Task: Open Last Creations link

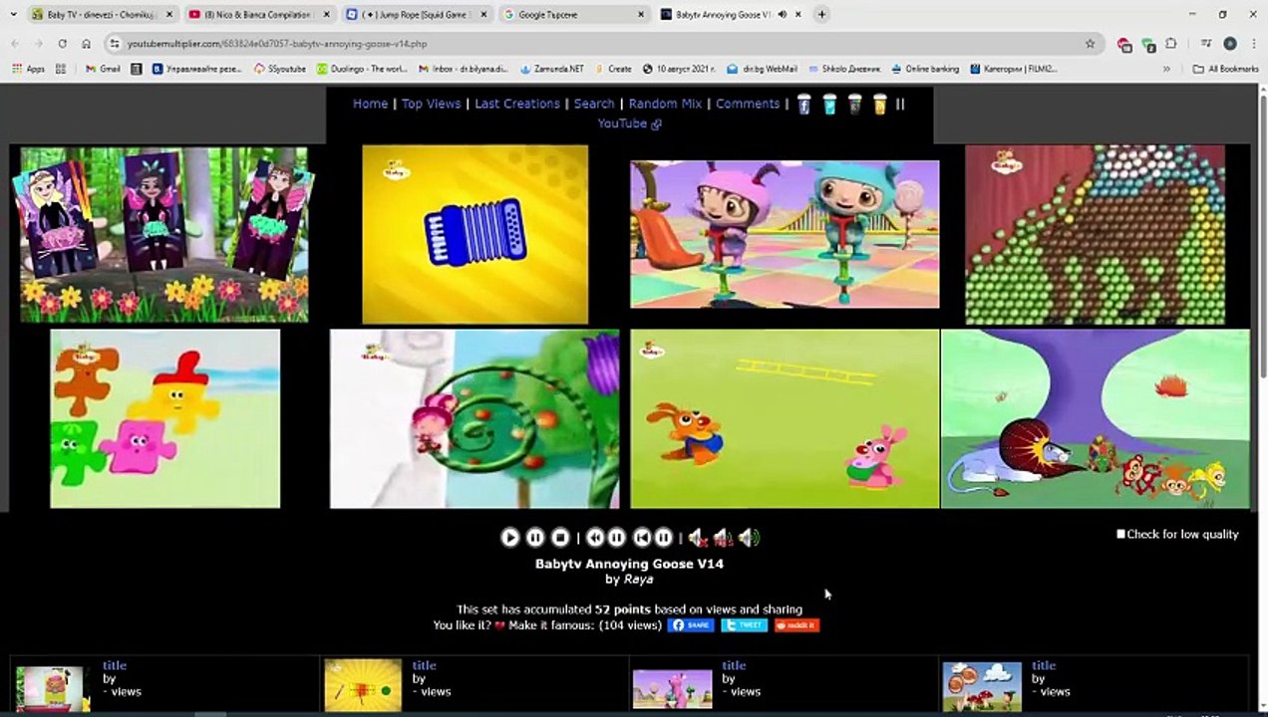Action: [517, 104]
